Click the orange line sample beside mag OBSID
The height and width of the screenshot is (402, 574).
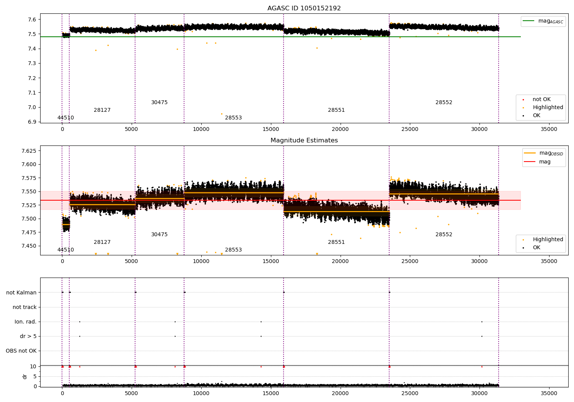point(530,153)
